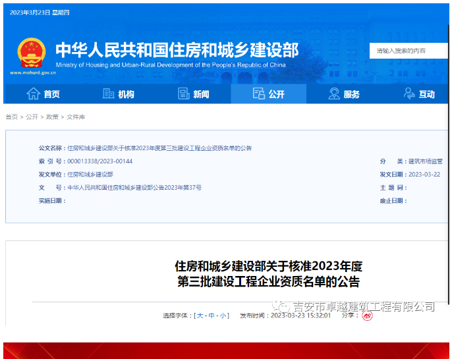The width and height of the screenshot is (452, 359).
Task: Open the 新闻 navigation tab
Action: (194, 94)
